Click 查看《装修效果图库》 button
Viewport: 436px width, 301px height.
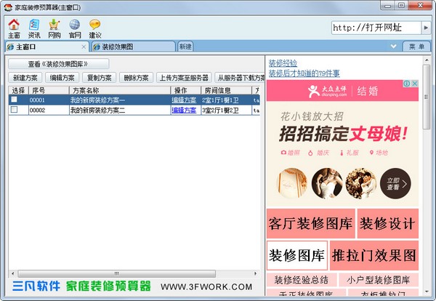click(58, 64)
